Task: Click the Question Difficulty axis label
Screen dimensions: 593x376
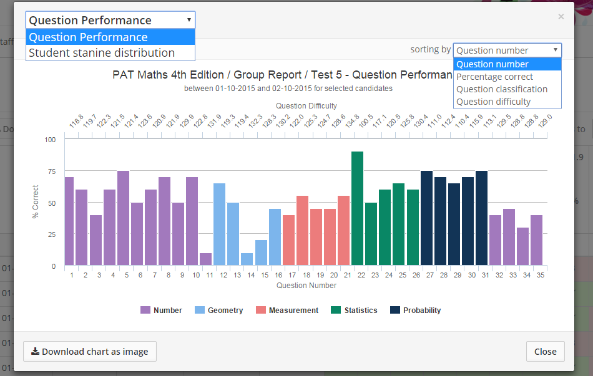Action: 306,106
